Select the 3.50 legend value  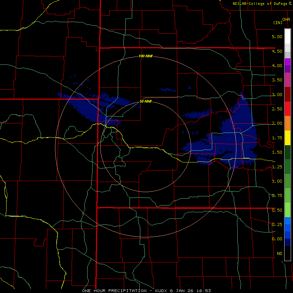(277, 80)
